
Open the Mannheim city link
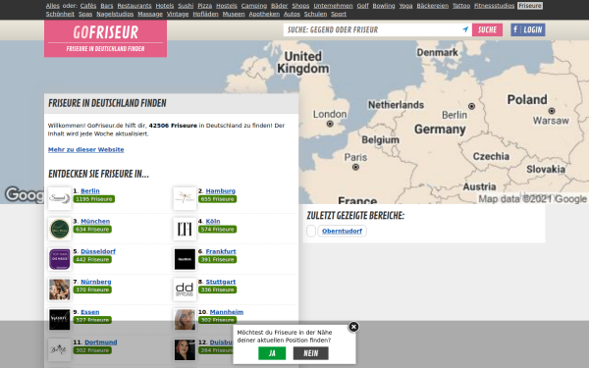pos(227,312)
